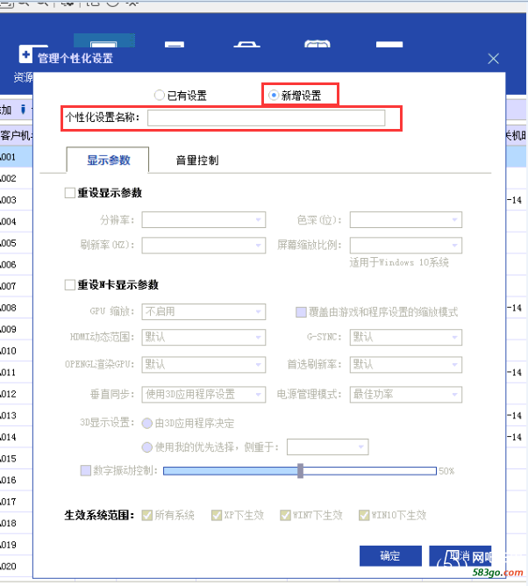
Task: Enable the 重设显示参数 checkbox
Action: coord(70,193)
